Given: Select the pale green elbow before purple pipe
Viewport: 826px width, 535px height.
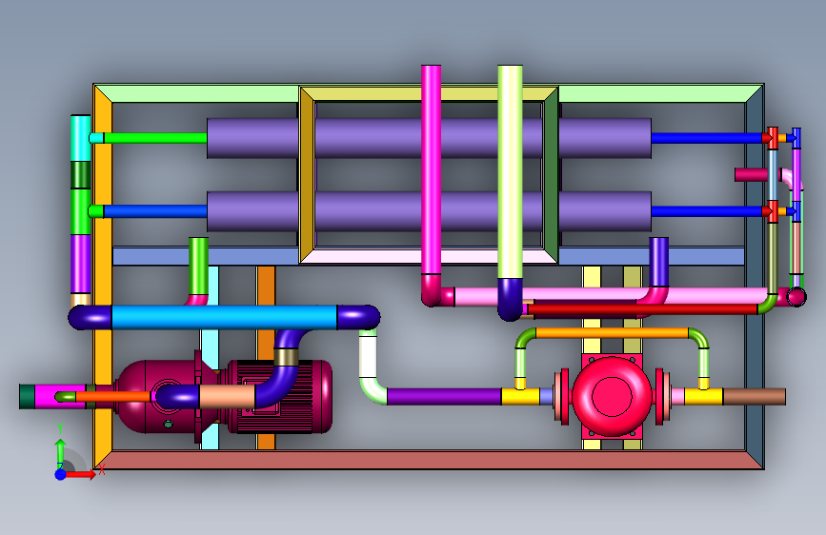Looking at the screenshot, I should coord(372,392).
